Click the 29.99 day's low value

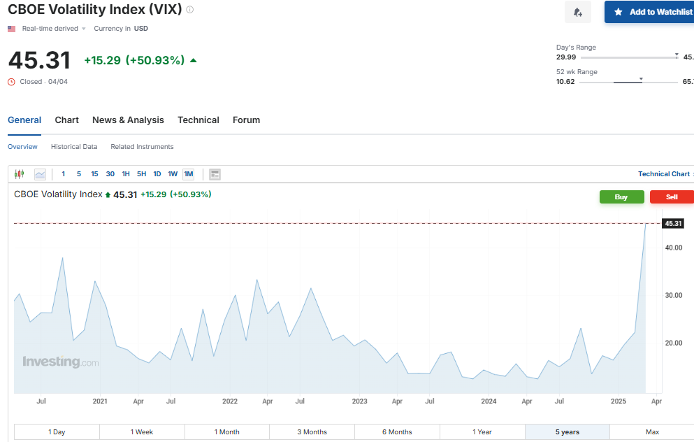[566, 57]
